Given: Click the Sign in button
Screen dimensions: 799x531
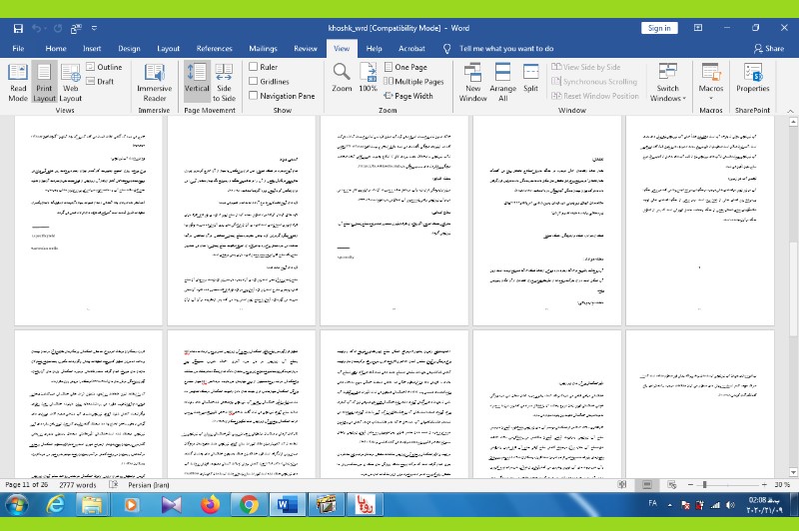Looking at the screenshot, I should tap(659, 28).
